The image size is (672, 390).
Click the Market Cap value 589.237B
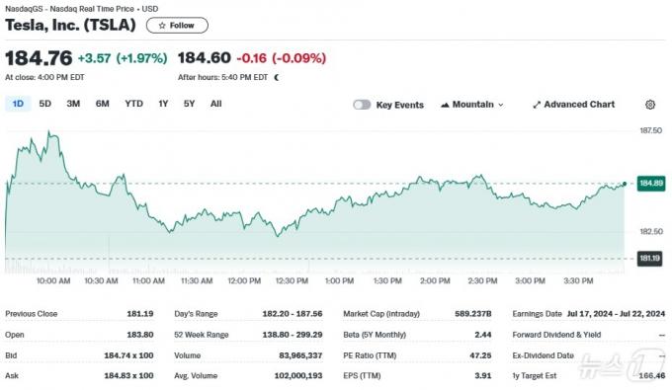pyautogui.click(x=473, y=314)
